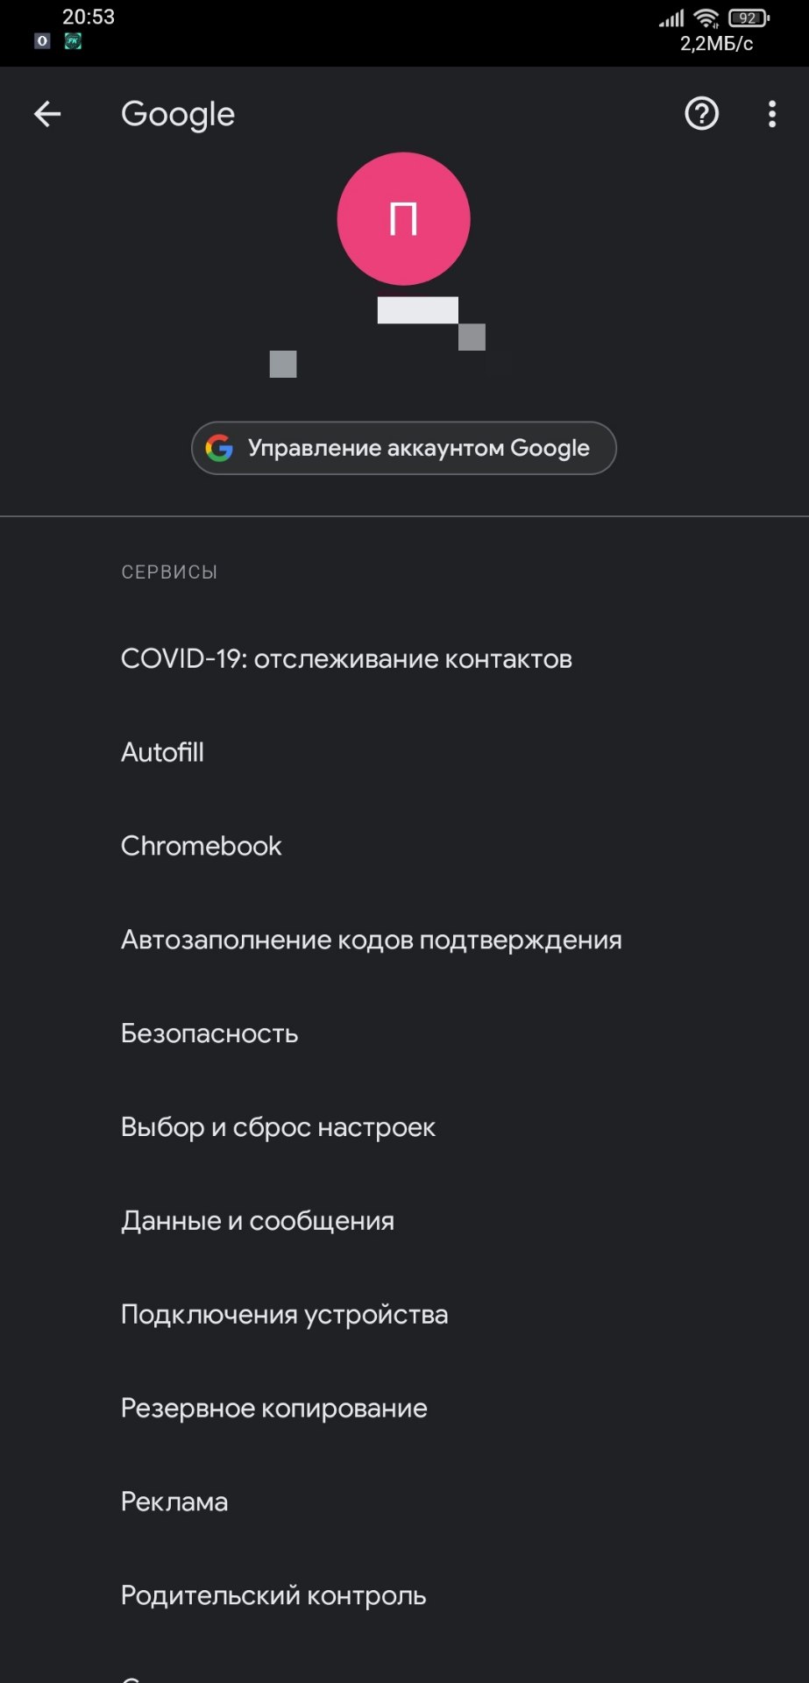
Task: Select Chromebook entry
Action: [404, 847]
